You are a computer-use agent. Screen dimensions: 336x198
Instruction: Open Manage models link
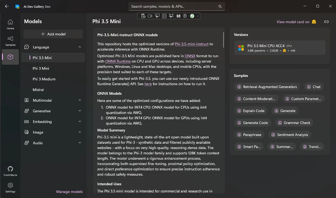pos(69,192)
